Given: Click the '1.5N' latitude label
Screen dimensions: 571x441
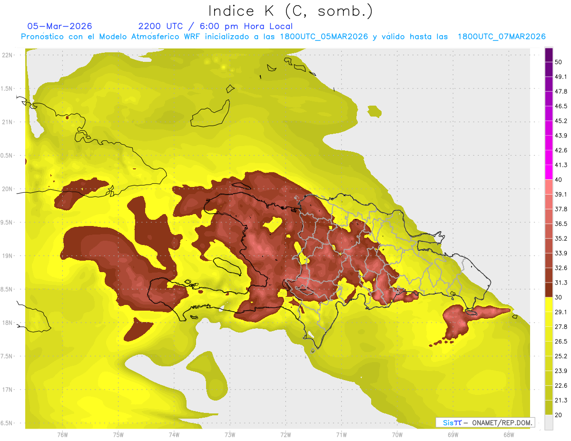Looking at the screenshot, I should [7, 88].
